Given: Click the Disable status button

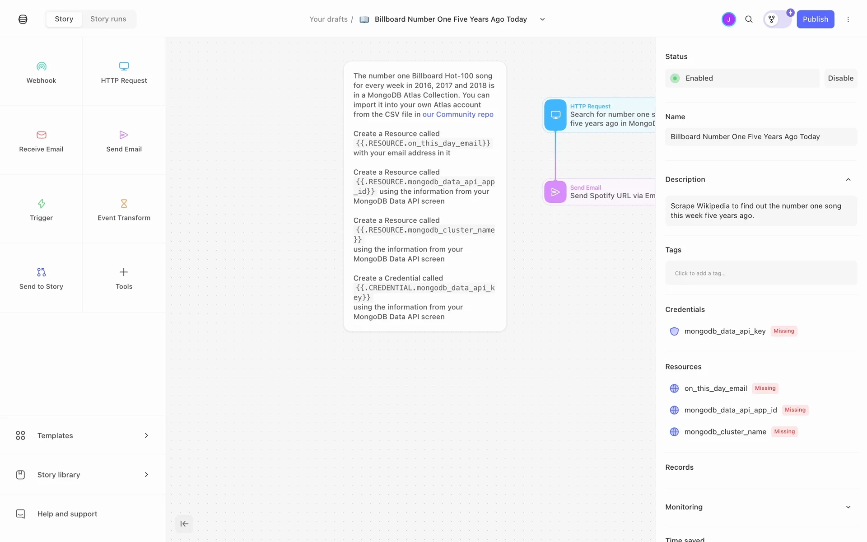Looking at the screenshot, I should [840, 78].
